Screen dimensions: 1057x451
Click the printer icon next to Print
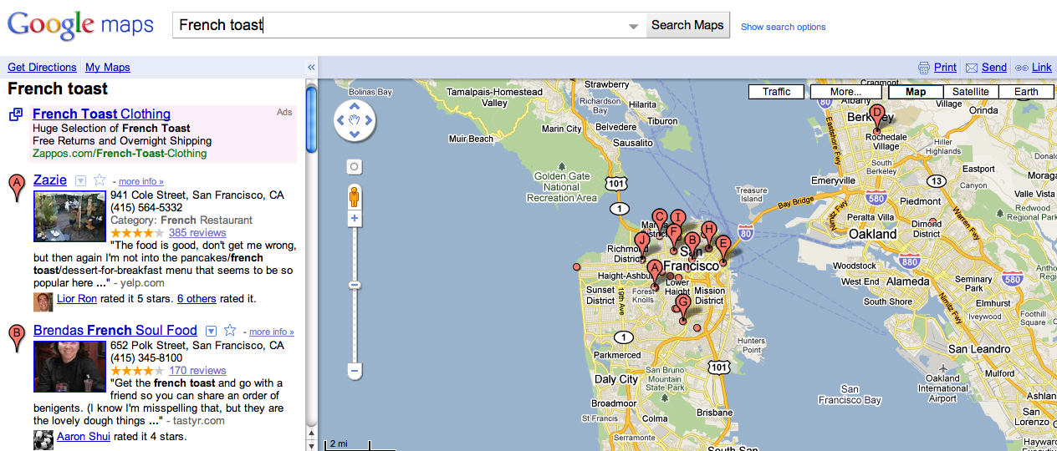(x=924, y=68)
